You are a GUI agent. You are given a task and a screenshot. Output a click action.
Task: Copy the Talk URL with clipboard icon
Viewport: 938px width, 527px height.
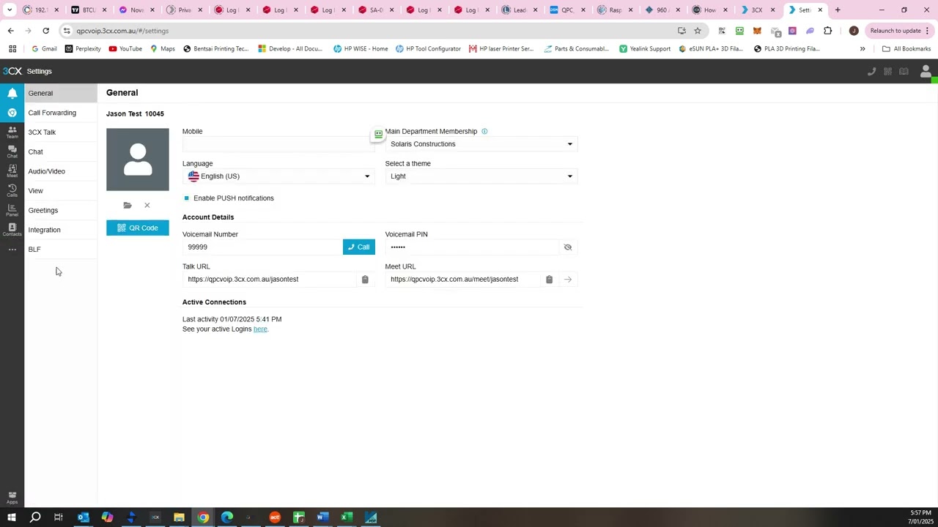tap(365, 280)
